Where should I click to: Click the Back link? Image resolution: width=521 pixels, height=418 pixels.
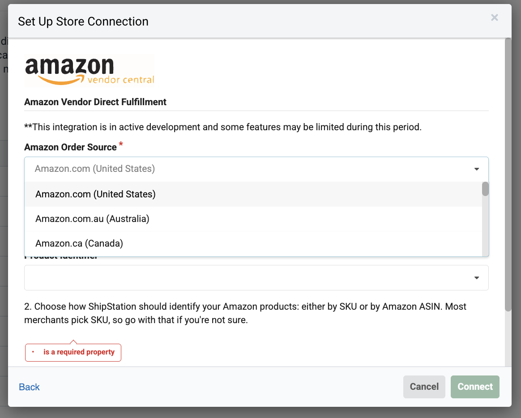pos(29,387)
